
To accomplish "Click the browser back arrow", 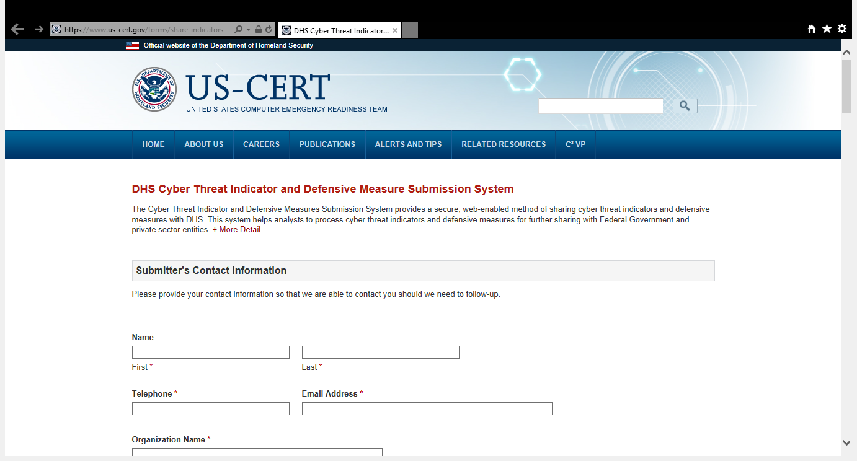I will 17,29.
